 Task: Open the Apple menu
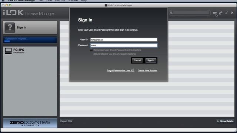coord(3,1)
